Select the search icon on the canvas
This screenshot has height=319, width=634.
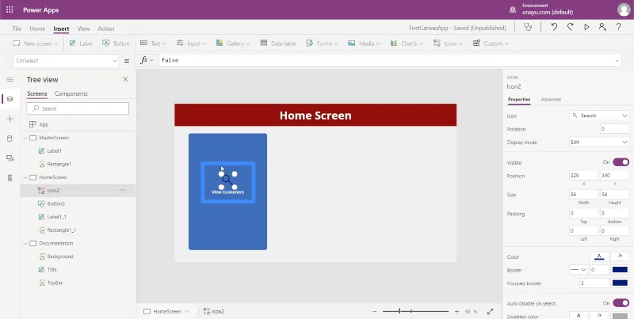[x=227, y=180]
